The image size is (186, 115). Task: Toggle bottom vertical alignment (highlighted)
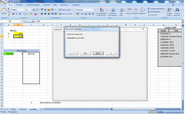[49, 10]
